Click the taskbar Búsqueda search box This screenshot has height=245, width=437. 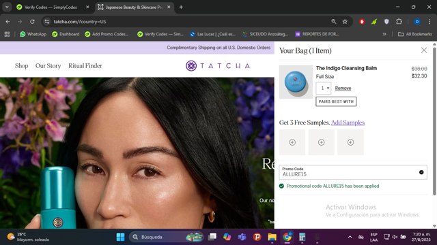point(167,237)
